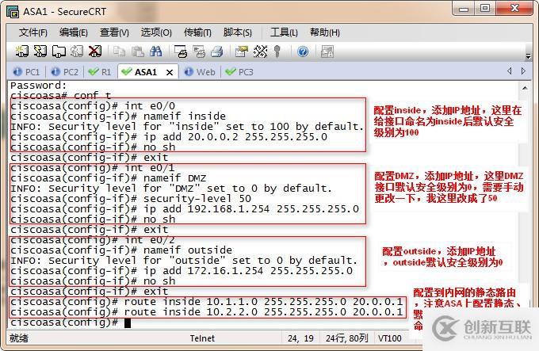Open the 编辑(E) menu

point(74,32)
